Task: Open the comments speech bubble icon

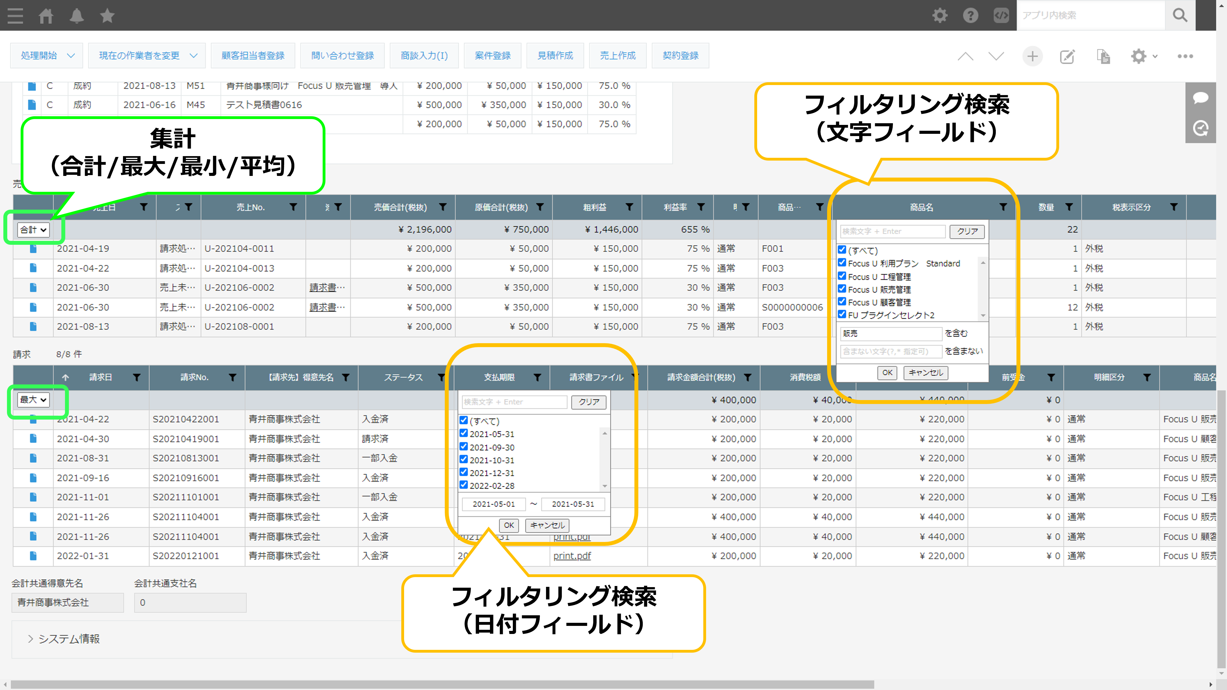Action: [x=1200, y=98]
